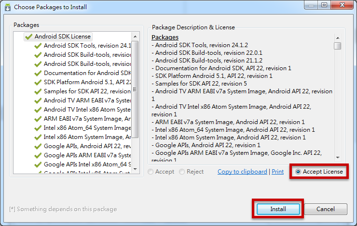This screenshot has width=357, height=226.
Task: Click checkmark beside Google APIs Intel x86 Atom_64
Action: click(38, 164)
